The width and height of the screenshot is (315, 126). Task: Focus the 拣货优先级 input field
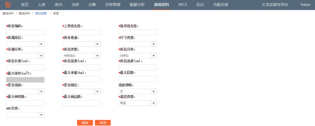coord(138,33)
